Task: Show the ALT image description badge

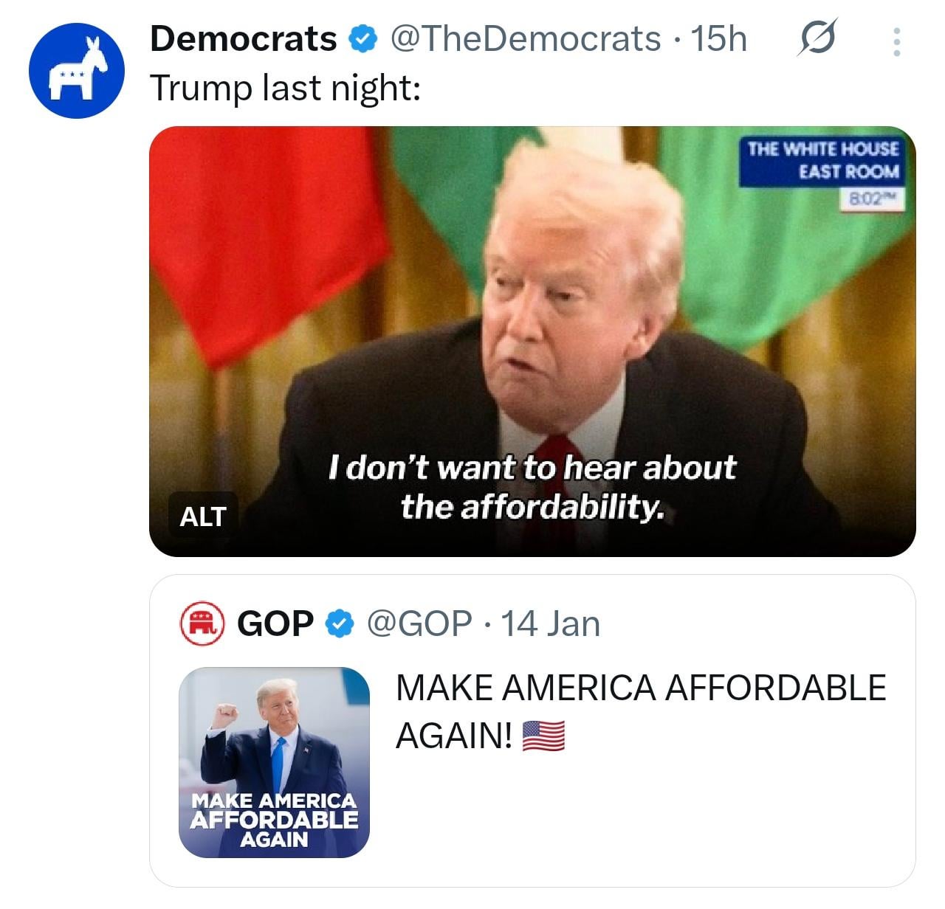Action: click(202, 516)
